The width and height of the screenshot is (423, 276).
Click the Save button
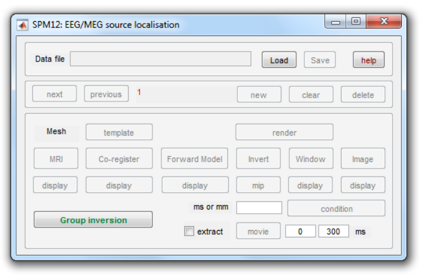320,60
